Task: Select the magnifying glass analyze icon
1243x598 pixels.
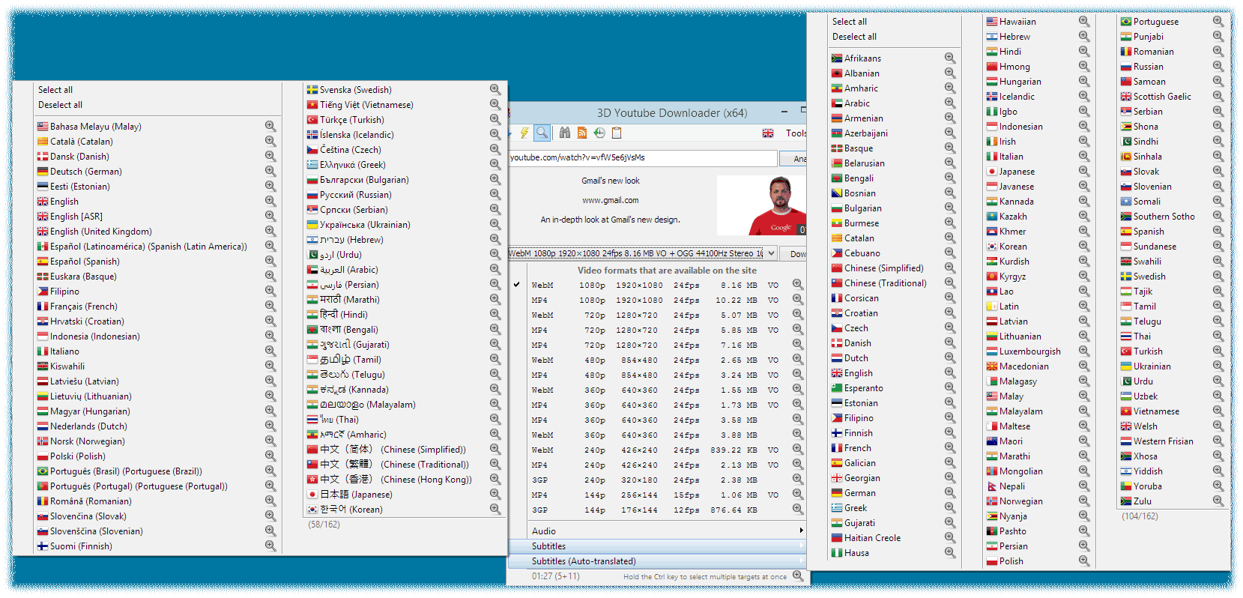Action: (542, 133)
